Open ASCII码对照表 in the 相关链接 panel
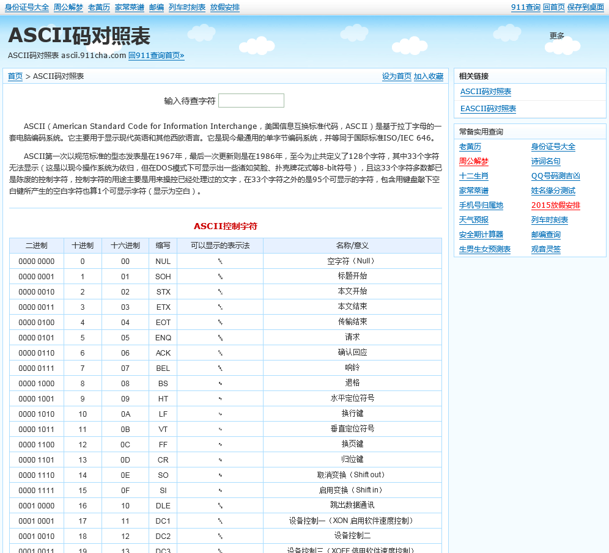The height and width of the screenshot is (553, 609). point(485,92)
